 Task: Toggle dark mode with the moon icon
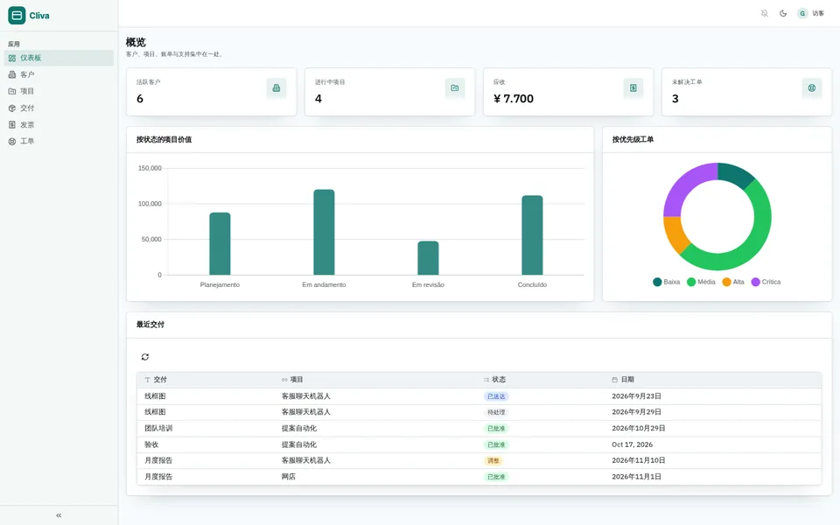tap(783, 13)
